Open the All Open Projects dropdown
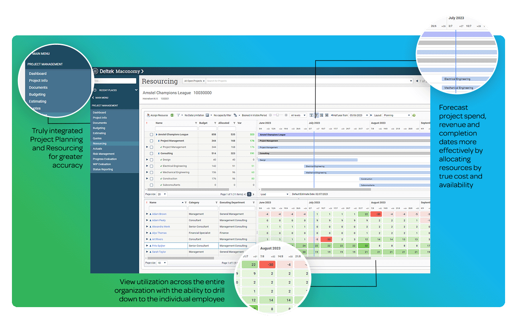 click(x=193, y=80)
